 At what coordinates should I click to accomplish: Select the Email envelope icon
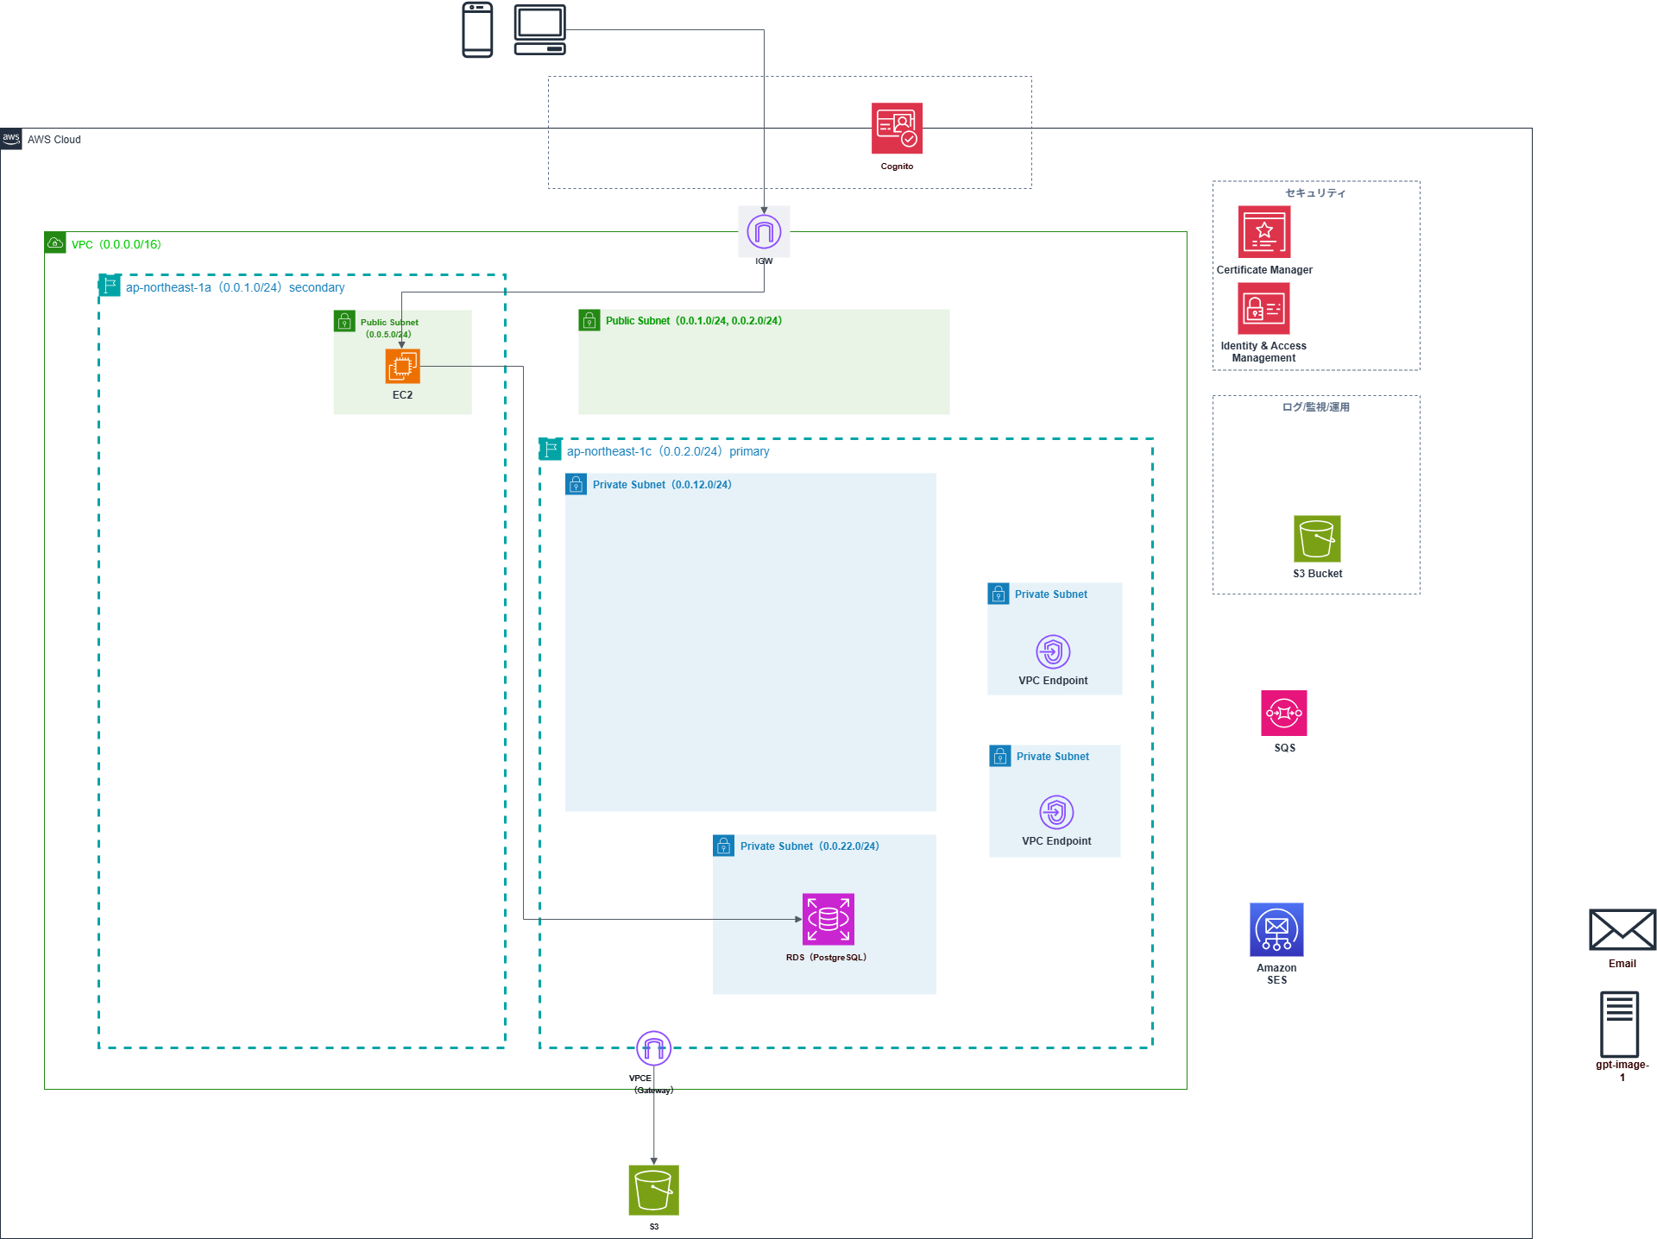pos(1622,930)
